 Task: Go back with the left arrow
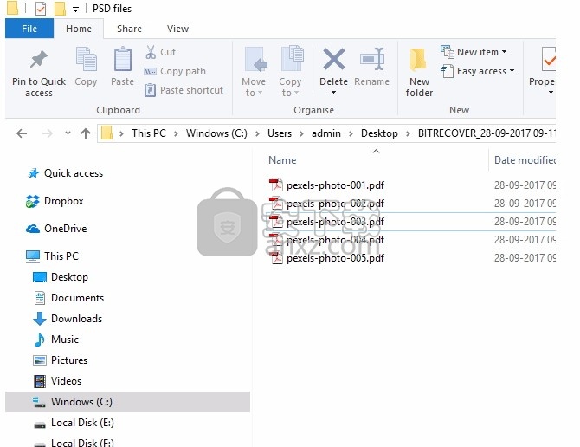[22, 133]
